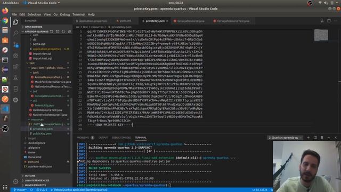Open the Selection menu
341x192 pixels.
[34, 14]
